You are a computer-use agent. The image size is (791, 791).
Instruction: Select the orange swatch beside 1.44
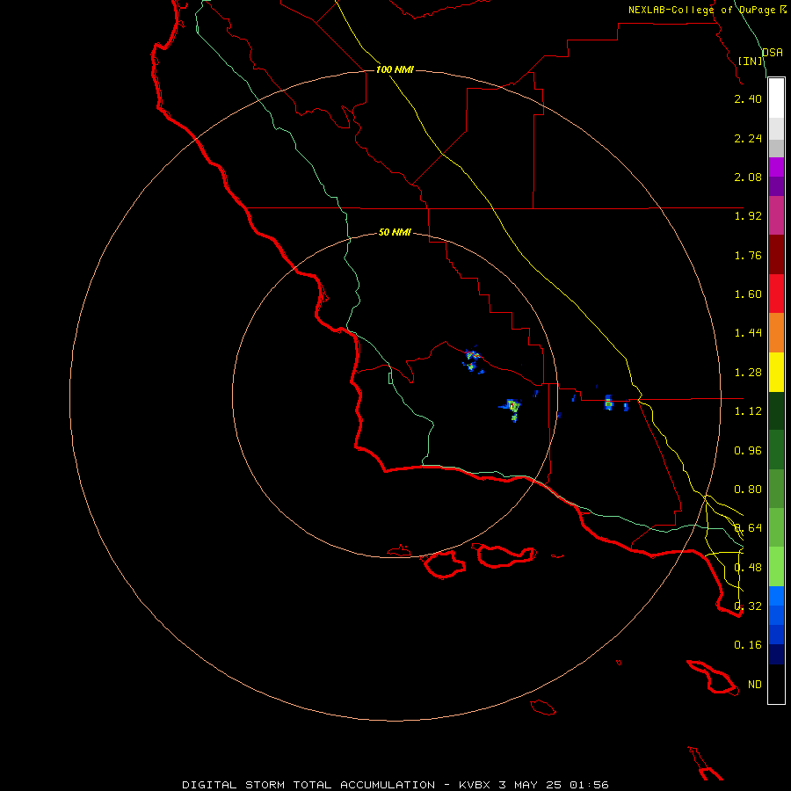click(776, 332)
